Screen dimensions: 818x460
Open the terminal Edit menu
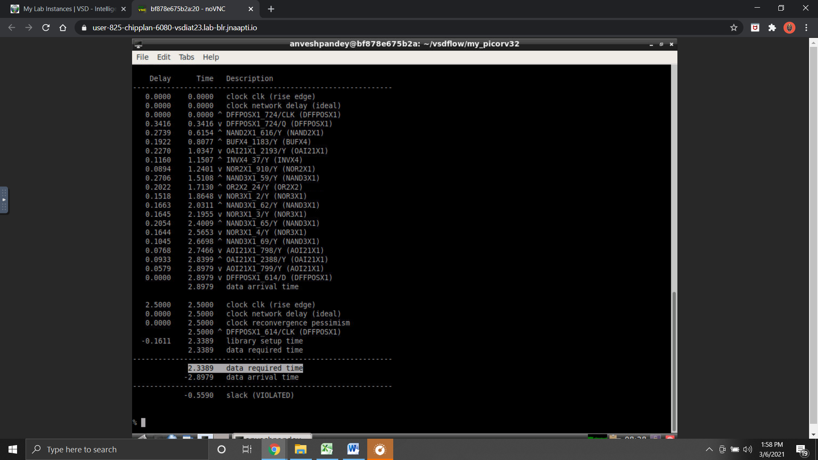pos(163,57)
